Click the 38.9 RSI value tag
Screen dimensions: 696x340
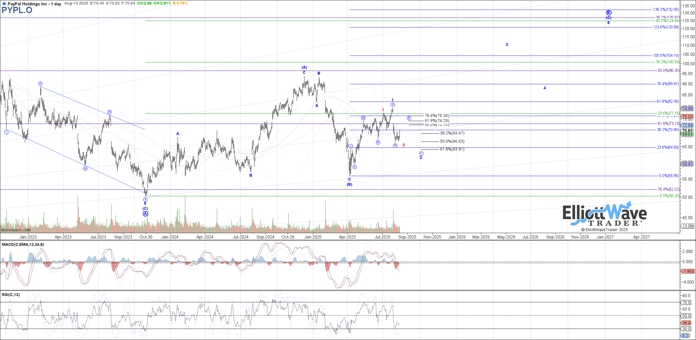click(x=686, y=323)
